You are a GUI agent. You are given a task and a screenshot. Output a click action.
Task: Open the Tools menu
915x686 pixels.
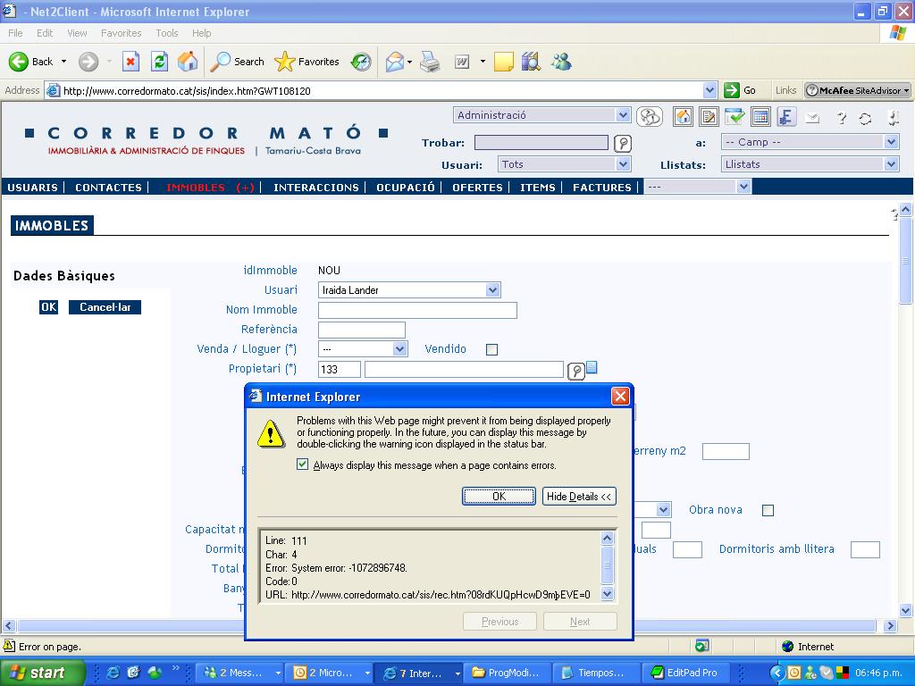166,33
